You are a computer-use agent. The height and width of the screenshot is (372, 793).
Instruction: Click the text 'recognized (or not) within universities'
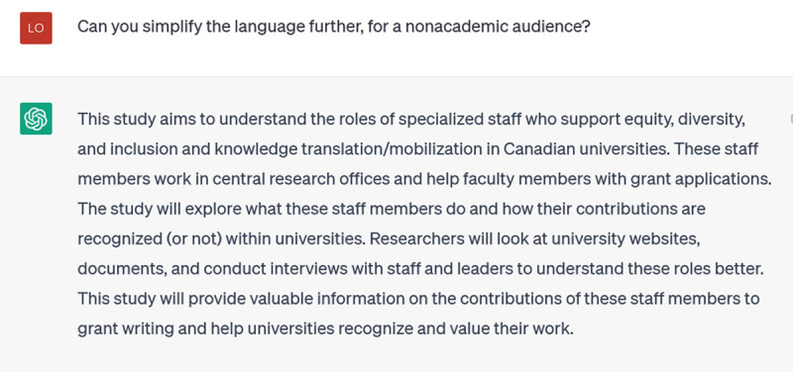221,238
